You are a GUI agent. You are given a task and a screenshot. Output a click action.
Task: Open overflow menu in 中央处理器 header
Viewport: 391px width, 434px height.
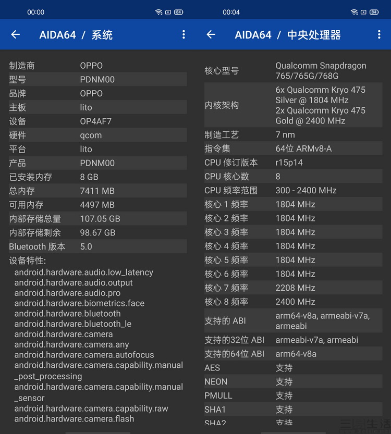pos(379,34)
